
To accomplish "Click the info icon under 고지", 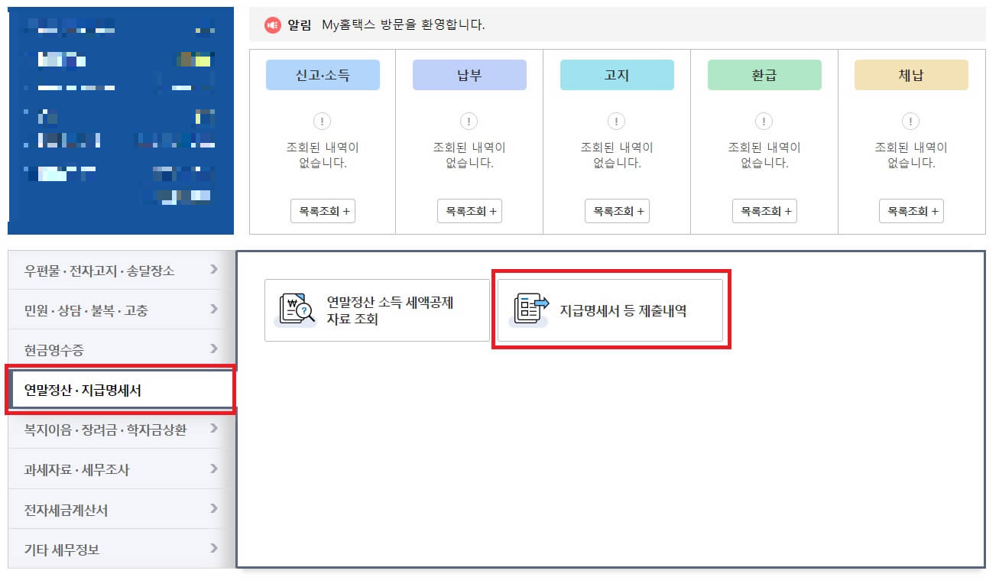I will pos(616,121).
